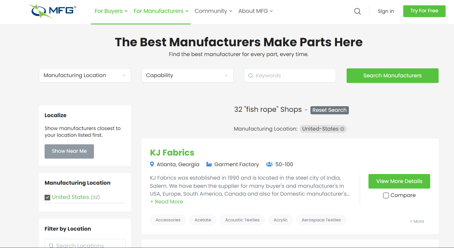The width and height of the screenshot is (454, 248).
Task: Open the KJ Fabrics company title link
Action: pyautogui.click(x=172, y=152)
